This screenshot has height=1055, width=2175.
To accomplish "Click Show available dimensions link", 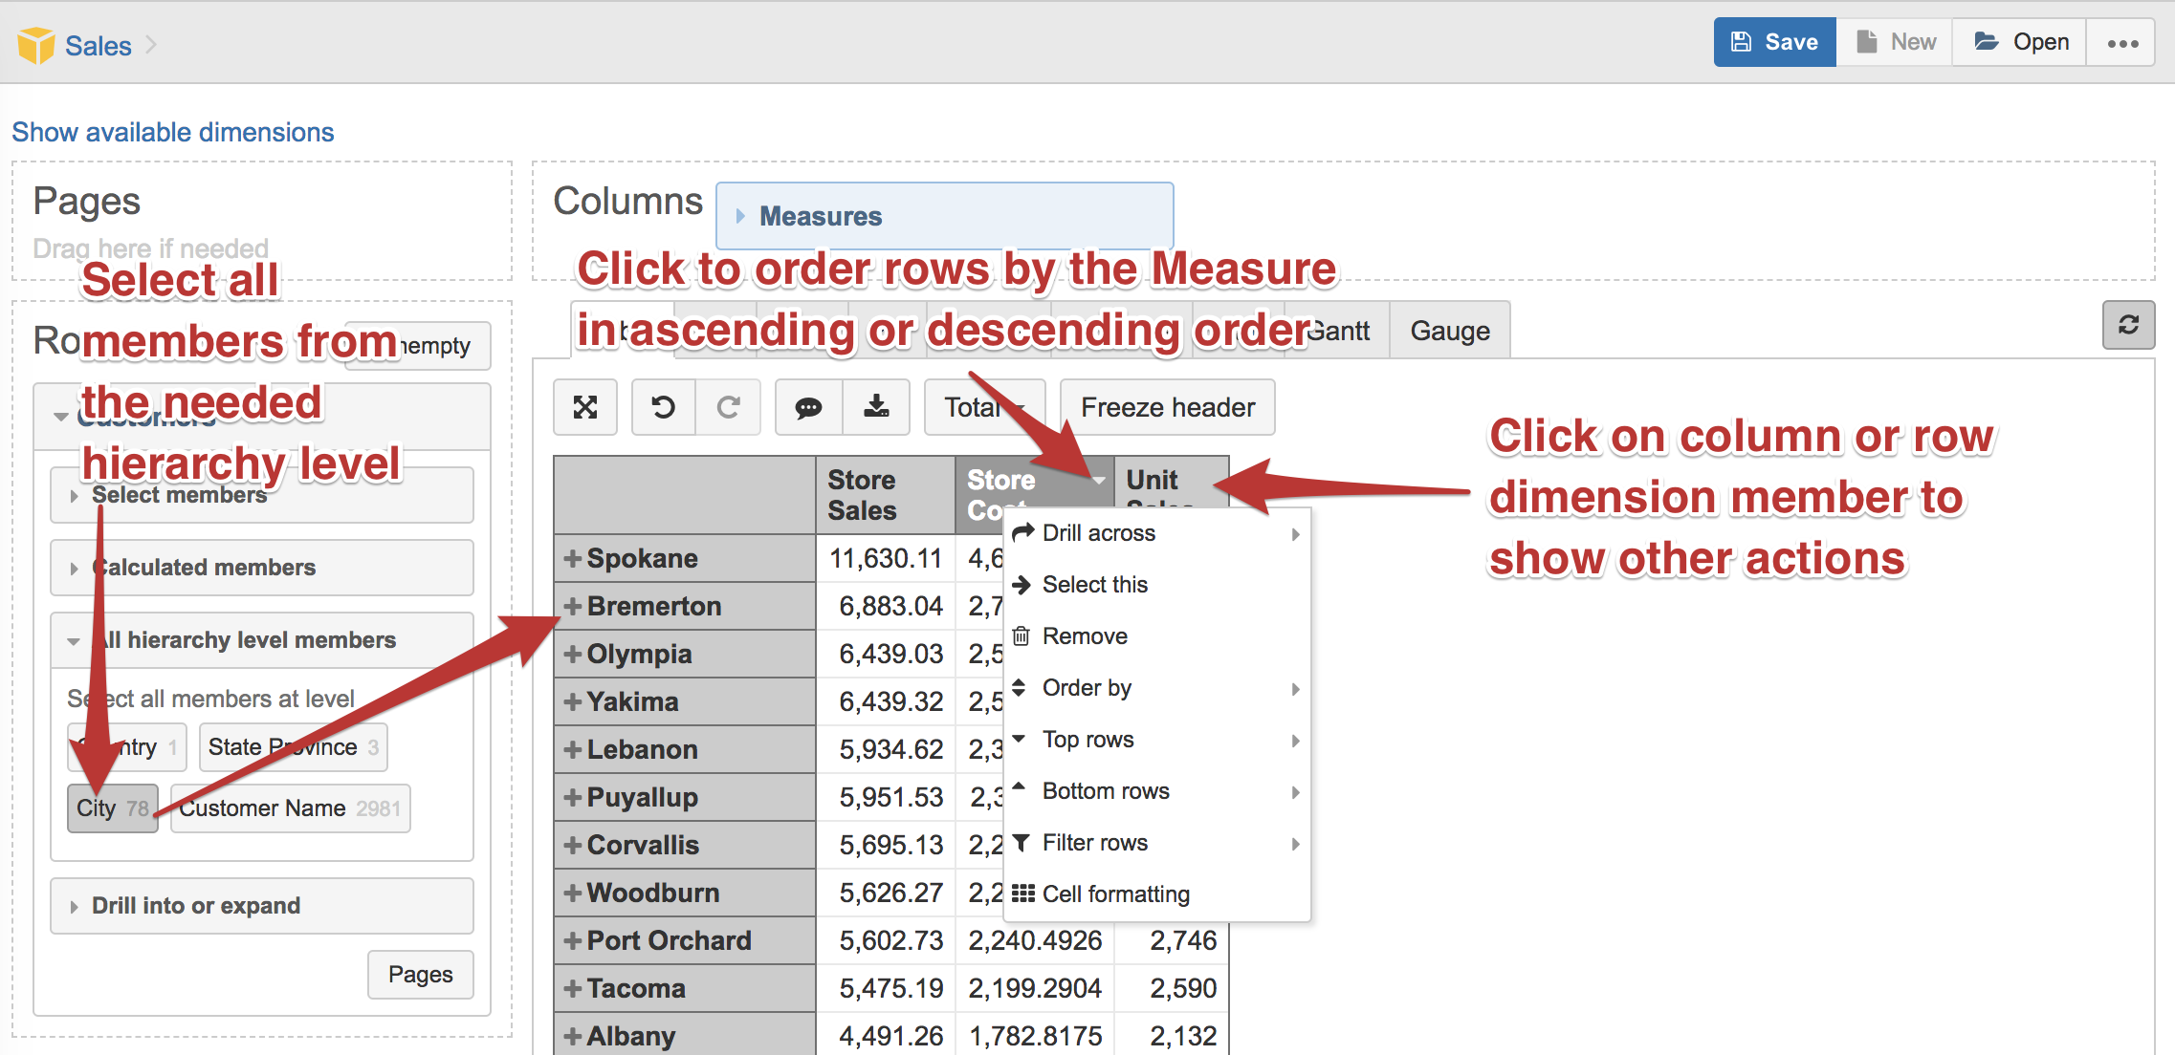I will tap(173, 132).
